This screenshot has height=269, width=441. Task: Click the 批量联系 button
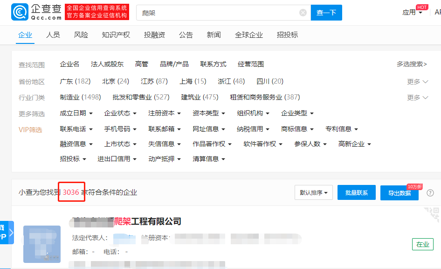356,192
